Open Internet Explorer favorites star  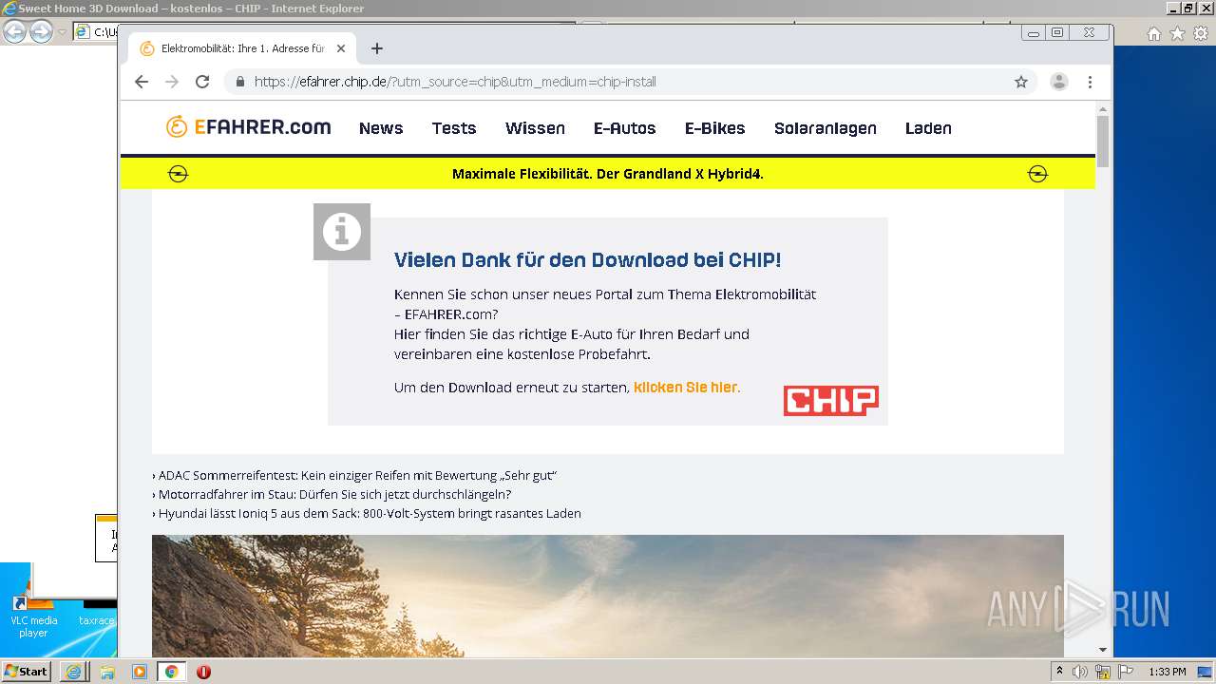(x=1177, y=33)
